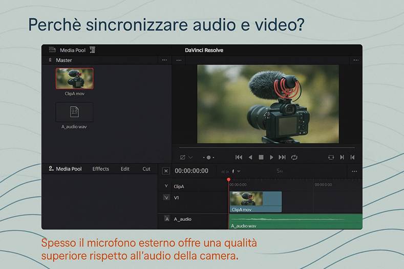Click the ClipA track label
This screenshot has width=404, height=269.
[179, 186]
